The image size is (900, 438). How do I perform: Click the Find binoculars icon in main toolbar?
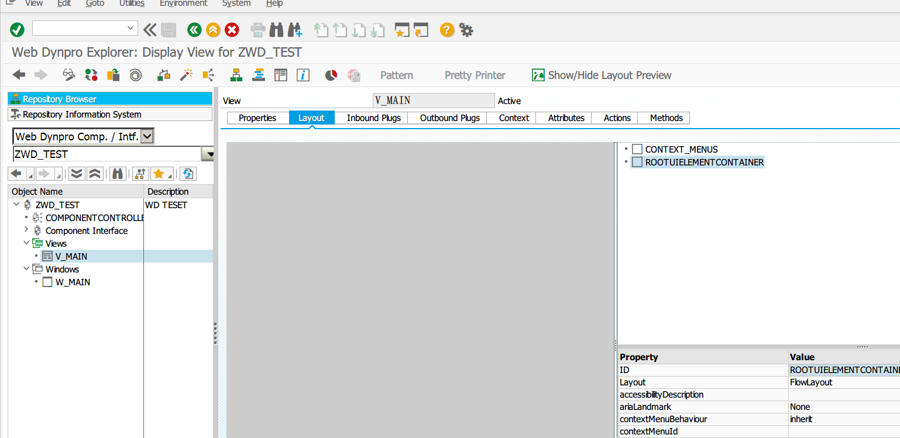pos(276,29)
